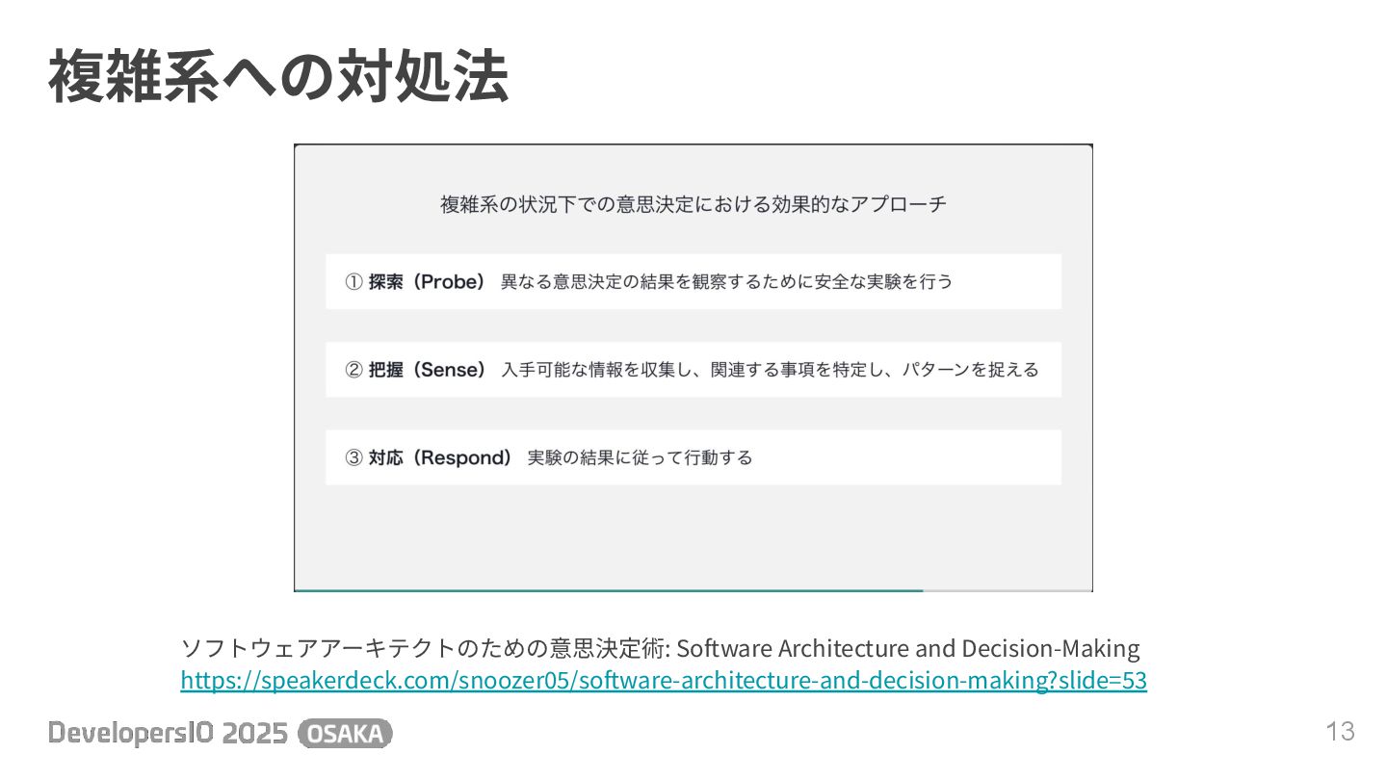Click the slide title 複雑系への対処法
The width and height of the screenshot is (1387, 780).
point(278,77)
